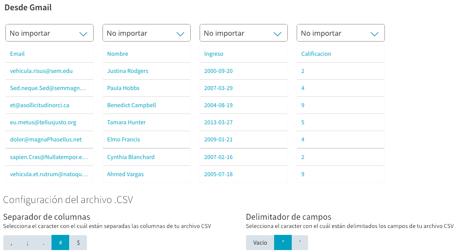The image size is (457, 252).
Task: Select single quote field delimiter
Action: [300, 243]
